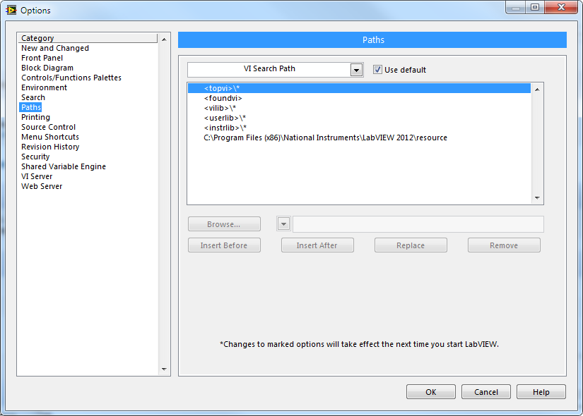Select the Security category

click(x=35, y=157)
